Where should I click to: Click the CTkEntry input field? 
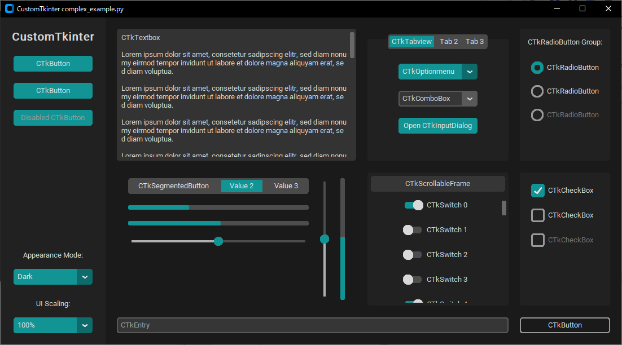pyautogui.click(x=312, y=325)
